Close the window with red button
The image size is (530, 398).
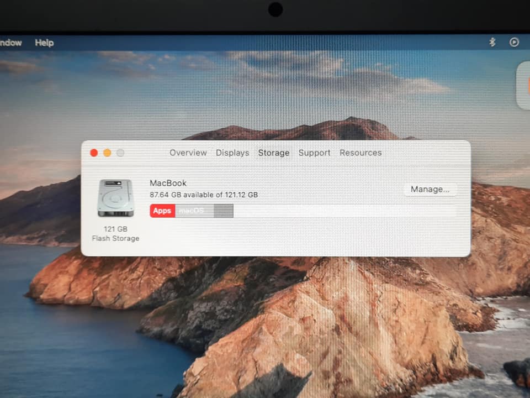pos(94,153)
